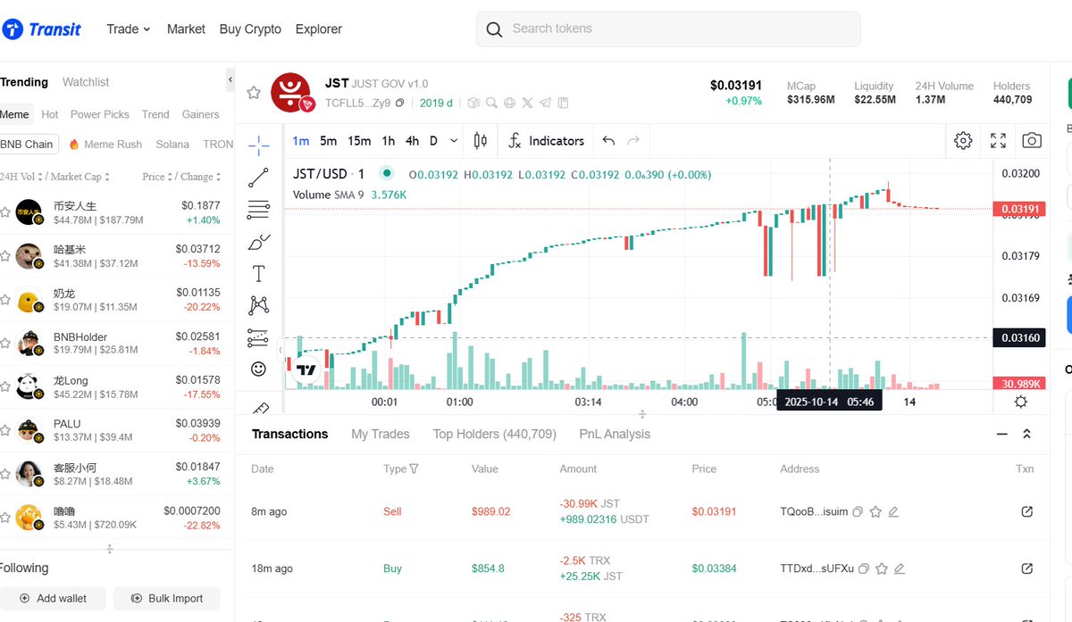Expand transactions panel with double chevron
The image size is (1072, 622).
[x=1026, y=434]
